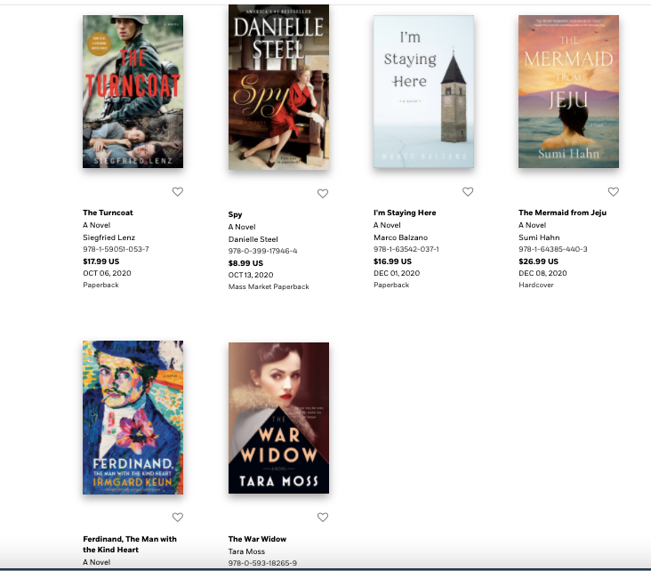Click Paperback label under I'm Staying Here
The height and width of the screenshot is (571, 651).
(391, 285)
